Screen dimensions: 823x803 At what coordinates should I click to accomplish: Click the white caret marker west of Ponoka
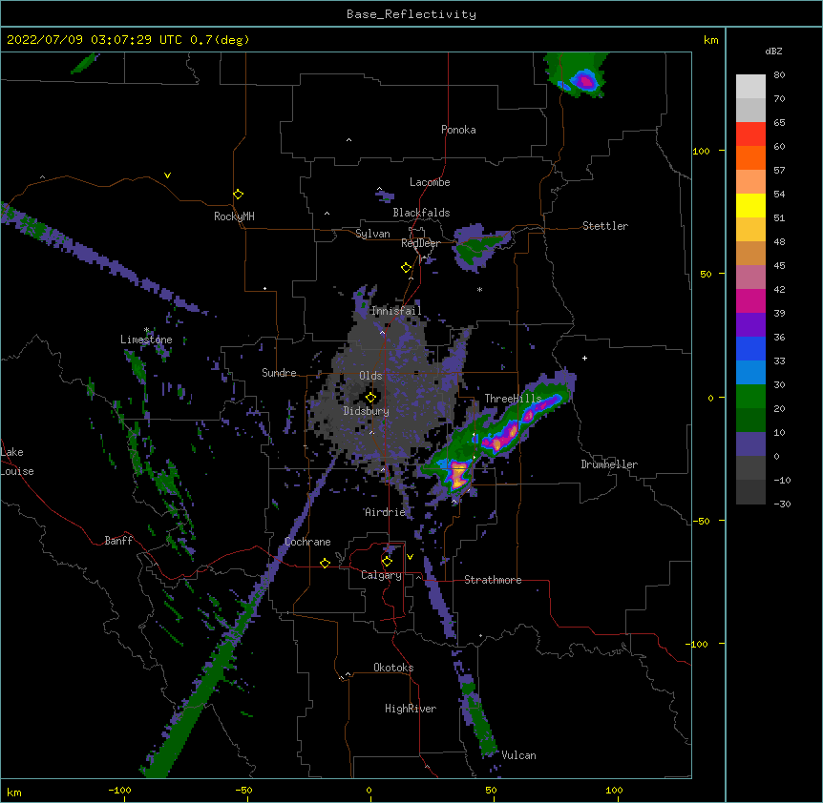point(348,140)
